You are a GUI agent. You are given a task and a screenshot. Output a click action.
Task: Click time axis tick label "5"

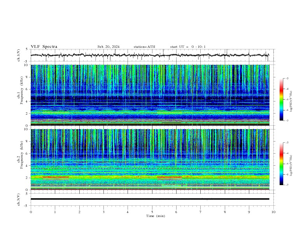pos(152,212)
